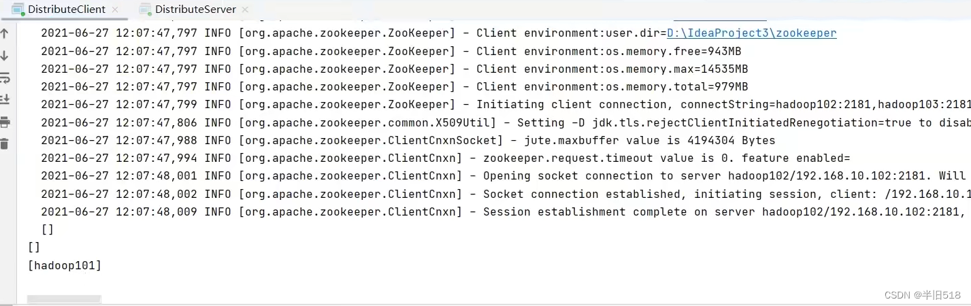
Task: Click the print console icon
Action: point(5,122)
